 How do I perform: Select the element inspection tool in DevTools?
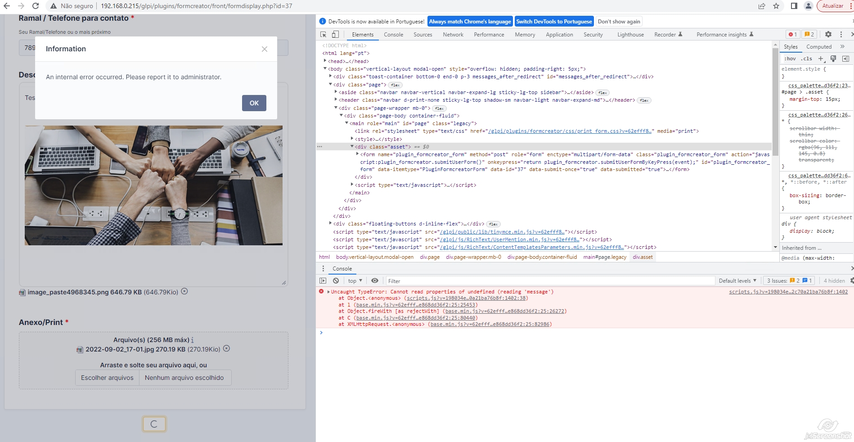[323, 34]
